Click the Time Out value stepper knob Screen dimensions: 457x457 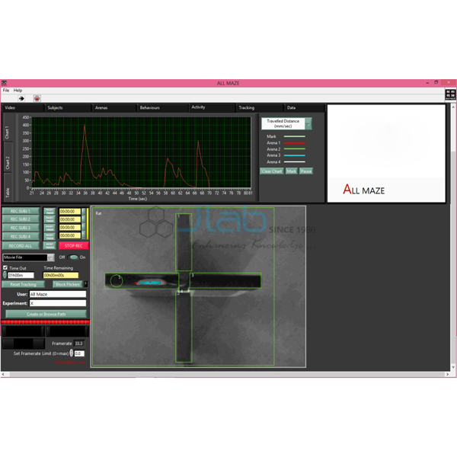click(5, 274)
